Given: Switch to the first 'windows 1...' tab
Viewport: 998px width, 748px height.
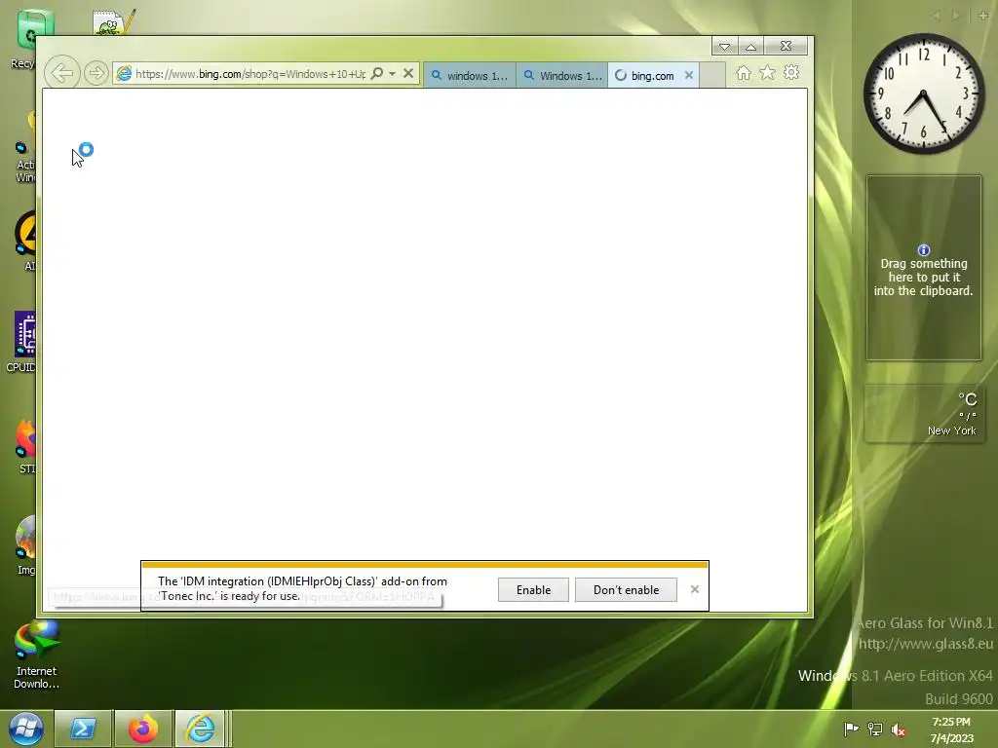Looking at the screenshot, I should 470,76.
